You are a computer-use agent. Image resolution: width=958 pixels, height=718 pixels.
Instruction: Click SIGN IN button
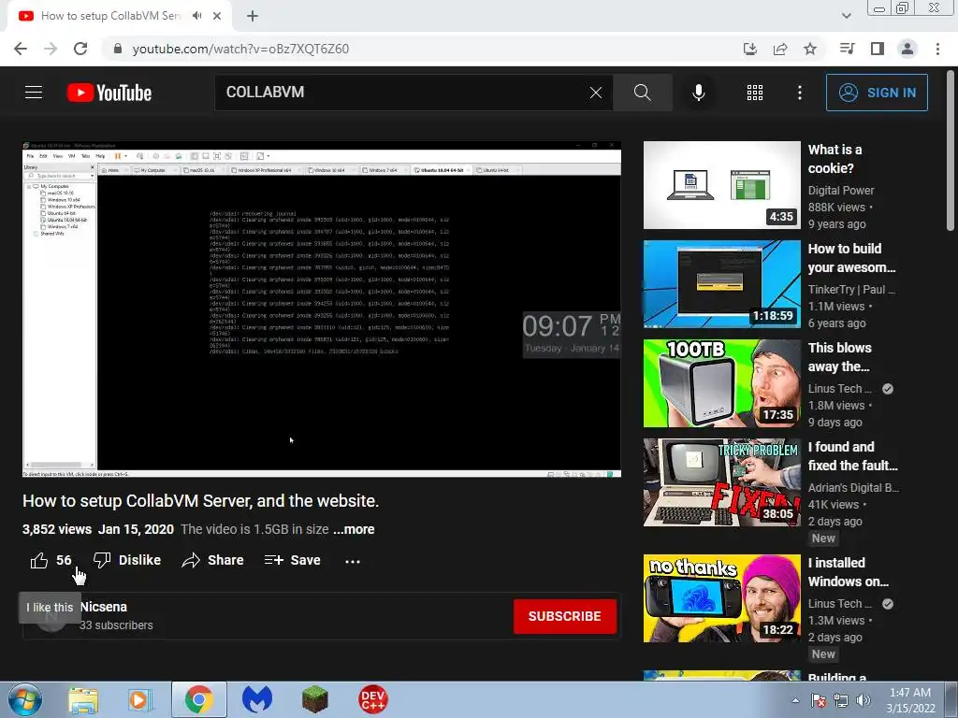coord(877,93)
